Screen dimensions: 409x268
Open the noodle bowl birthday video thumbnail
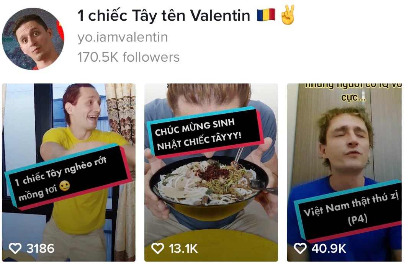click(211, 172)
